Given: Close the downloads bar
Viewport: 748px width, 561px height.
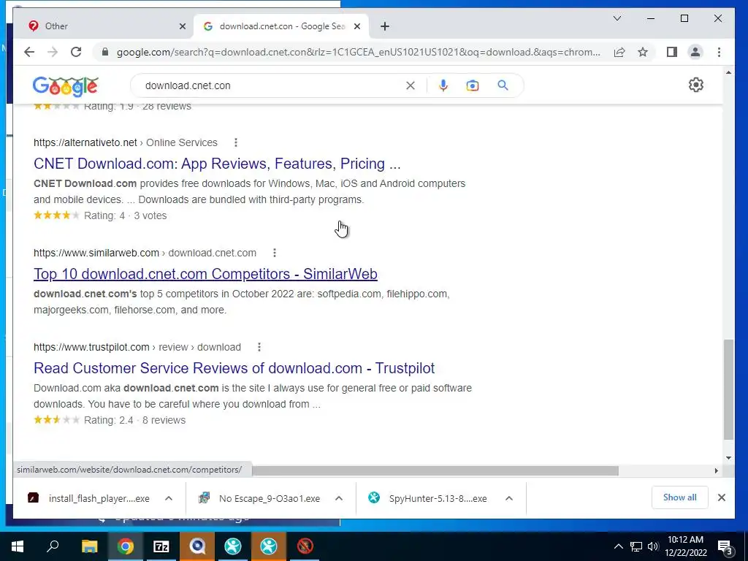Looking at the screenshot, I should [x=722, y=497].
